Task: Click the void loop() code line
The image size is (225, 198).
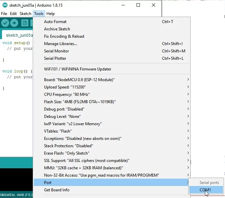Action: coord(17,71)
